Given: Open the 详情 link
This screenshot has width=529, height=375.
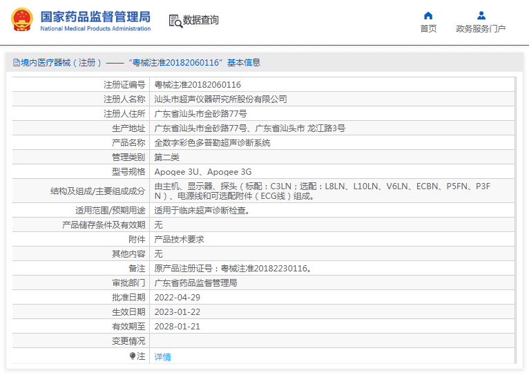Looking at the screenshot, I should [162, 357].
